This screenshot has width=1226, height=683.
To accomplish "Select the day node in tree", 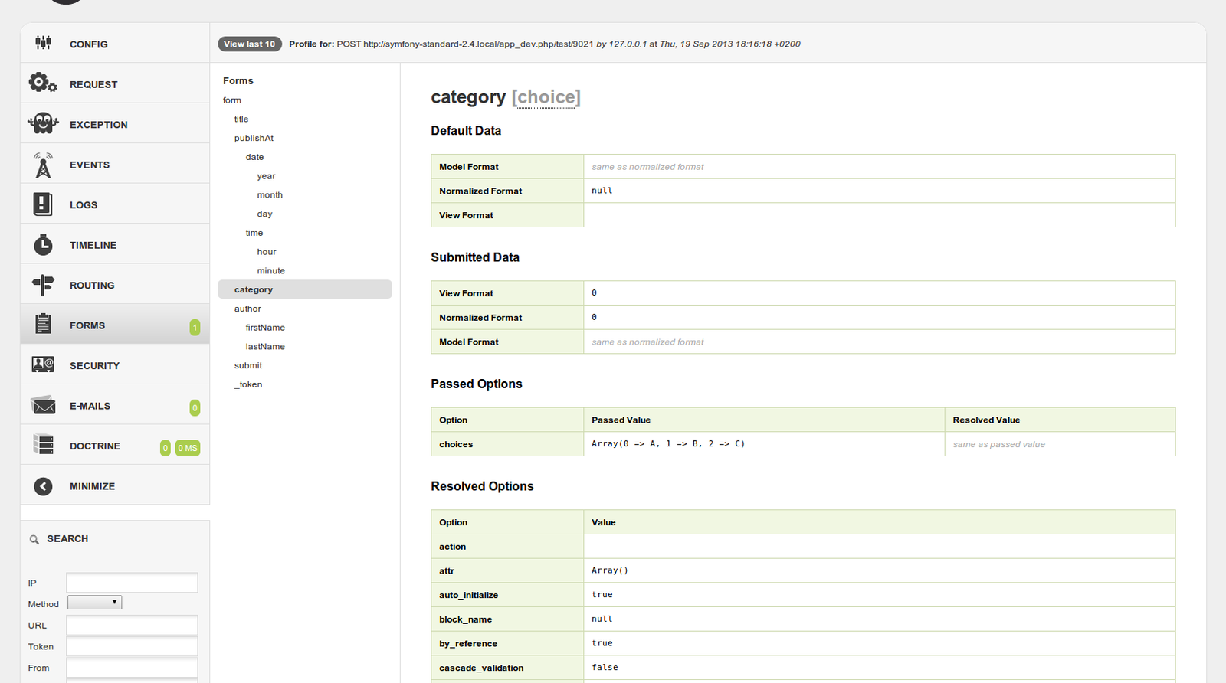I will 264,214.
